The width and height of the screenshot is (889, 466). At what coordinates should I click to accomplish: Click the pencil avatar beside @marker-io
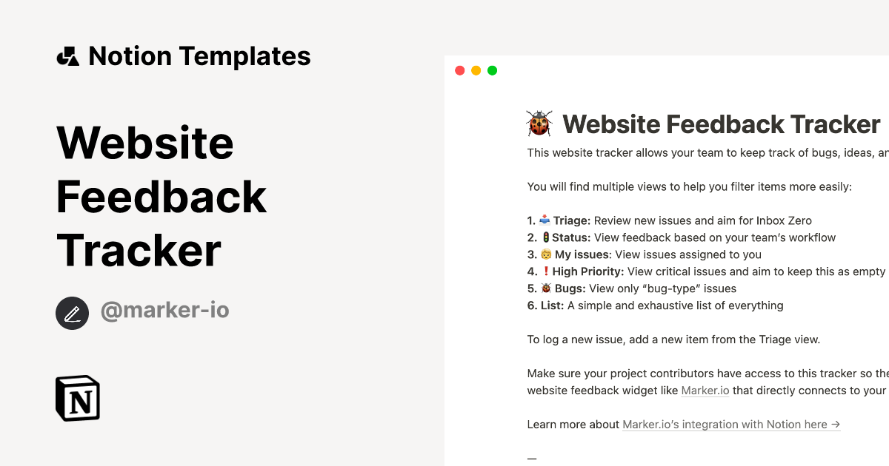[72, 313]
